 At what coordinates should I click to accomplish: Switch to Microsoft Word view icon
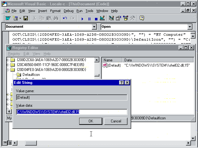[8, 18]
